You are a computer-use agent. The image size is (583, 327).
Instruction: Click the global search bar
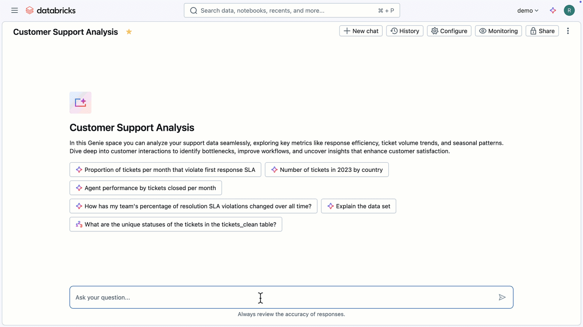291,10
